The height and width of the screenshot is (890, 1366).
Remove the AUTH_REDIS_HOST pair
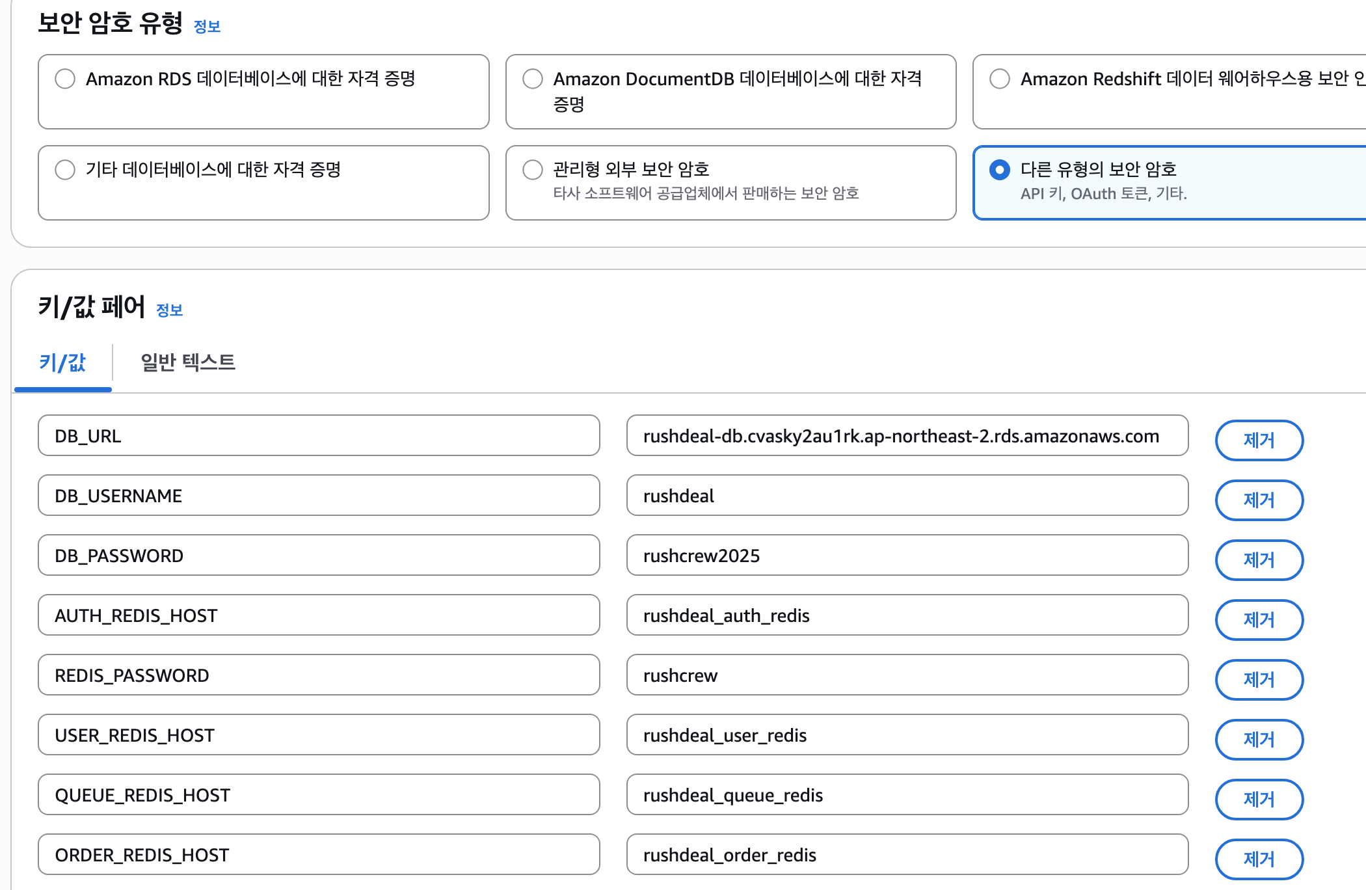click(x=1259, y=620)
